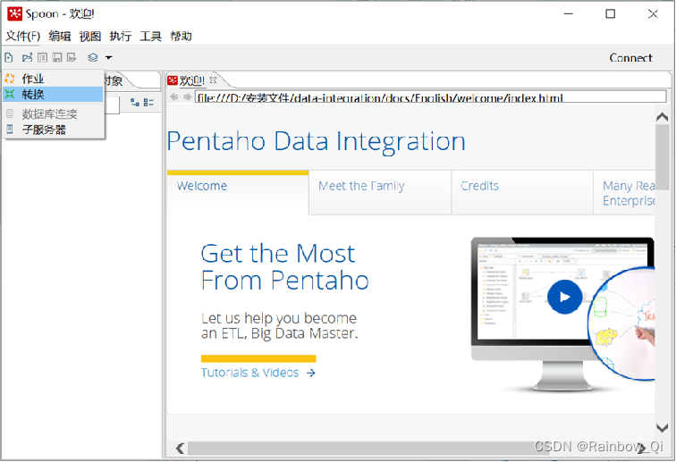This screenshot has width=676, height=462.
Task: Switch to the 欢迎! tab
Action: tap(191, 80)
